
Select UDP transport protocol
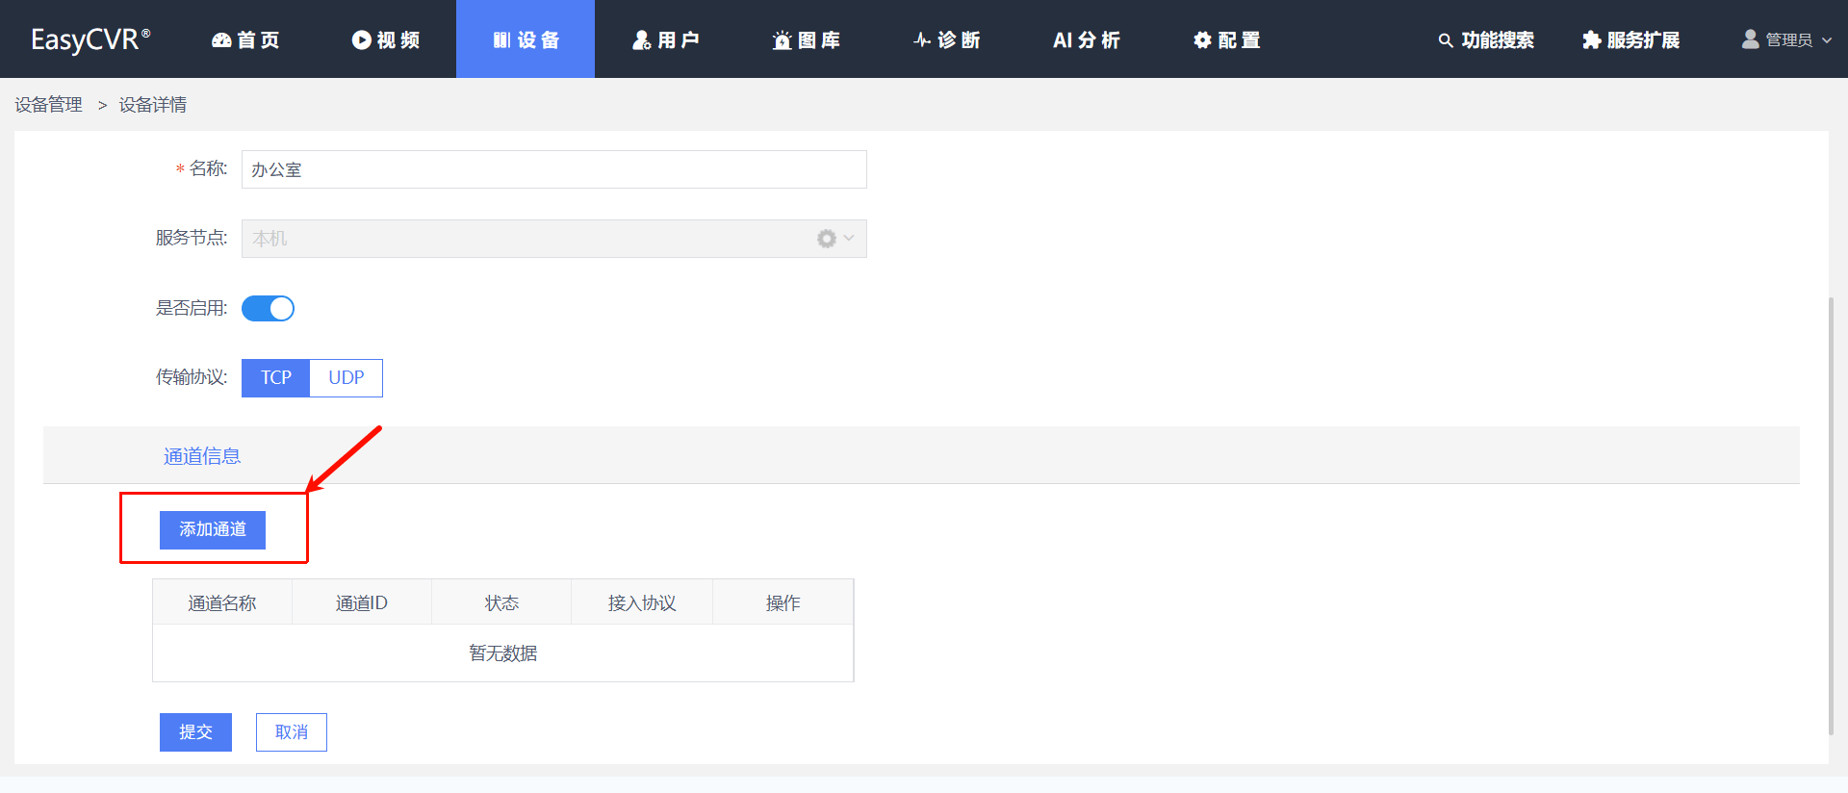tap(346, 378)
